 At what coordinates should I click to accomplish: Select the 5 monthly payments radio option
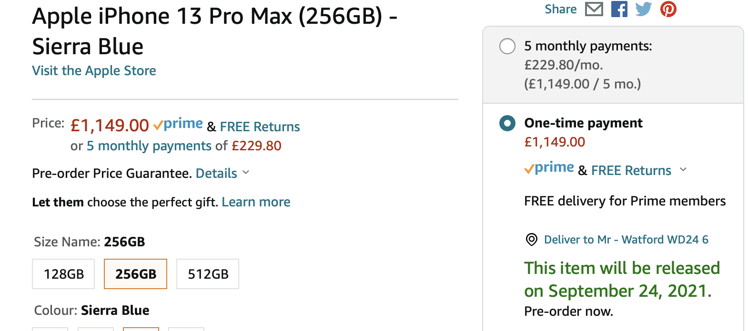click(x=507, y=46)
